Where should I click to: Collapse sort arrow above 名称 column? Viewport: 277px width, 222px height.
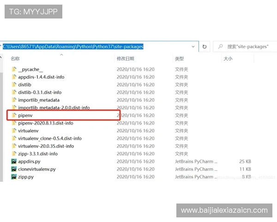61,54
